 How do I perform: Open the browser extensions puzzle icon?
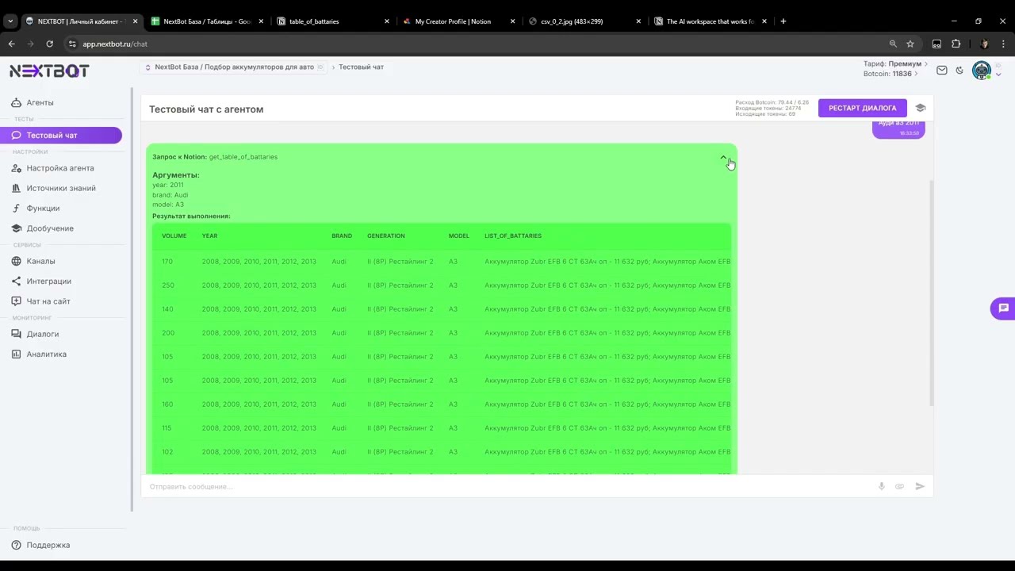point(956,44)
